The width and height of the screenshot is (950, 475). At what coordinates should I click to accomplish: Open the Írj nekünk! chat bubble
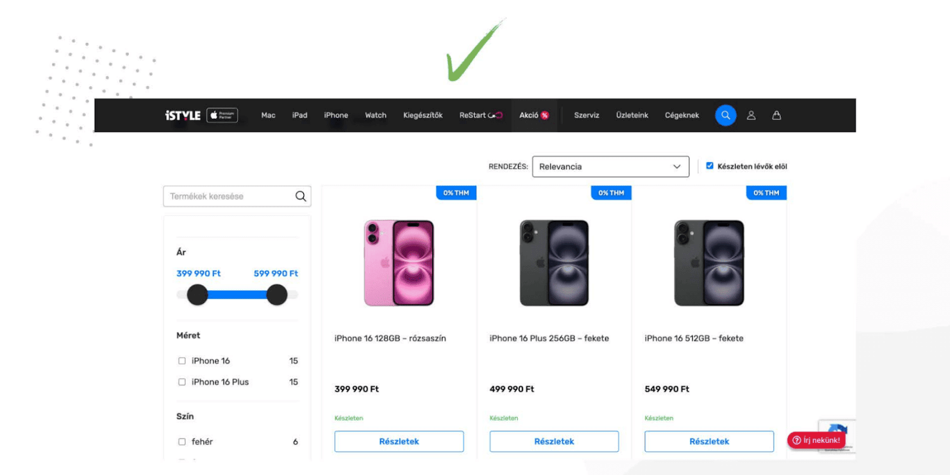(x=816, y=440)
